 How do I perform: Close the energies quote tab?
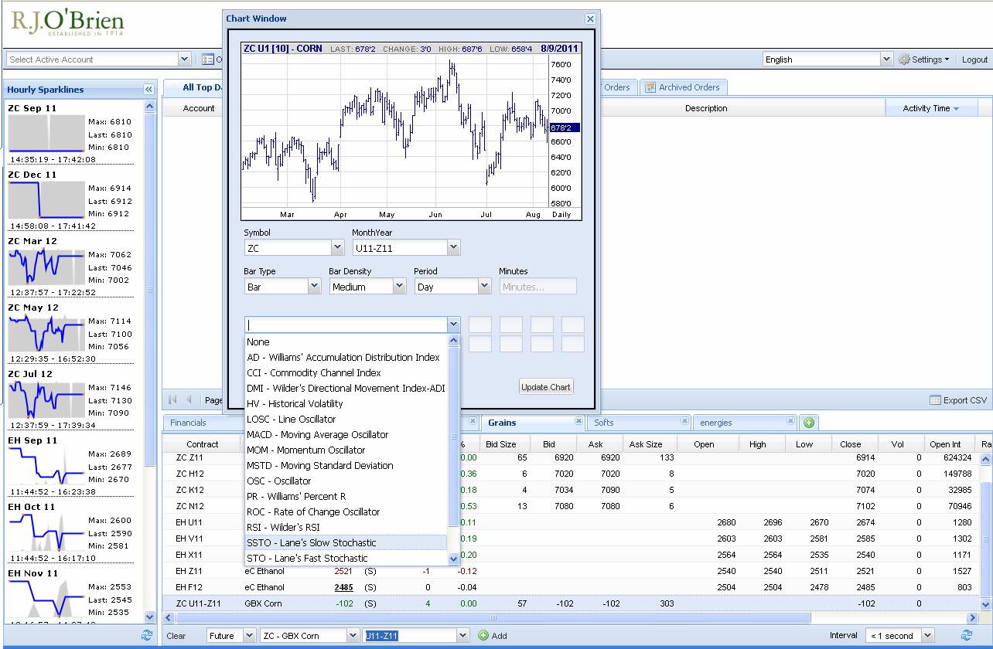pos(790,421)
